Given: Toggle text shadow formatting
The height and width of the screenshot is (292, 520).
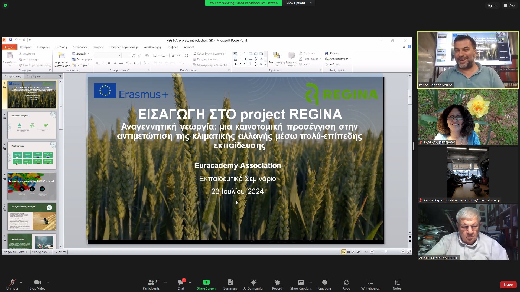Looking at the screenshot, I should tap(115, 63).
